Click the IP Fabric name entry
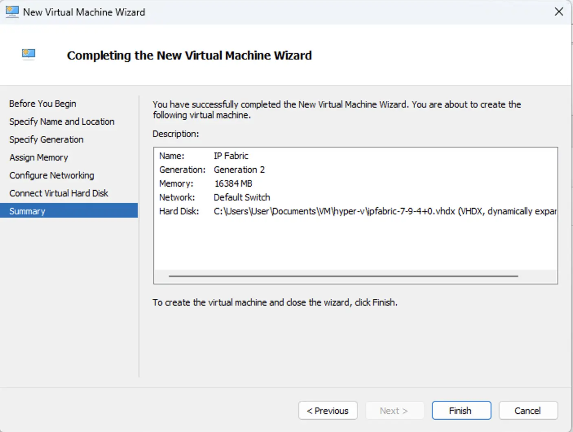 231,156
